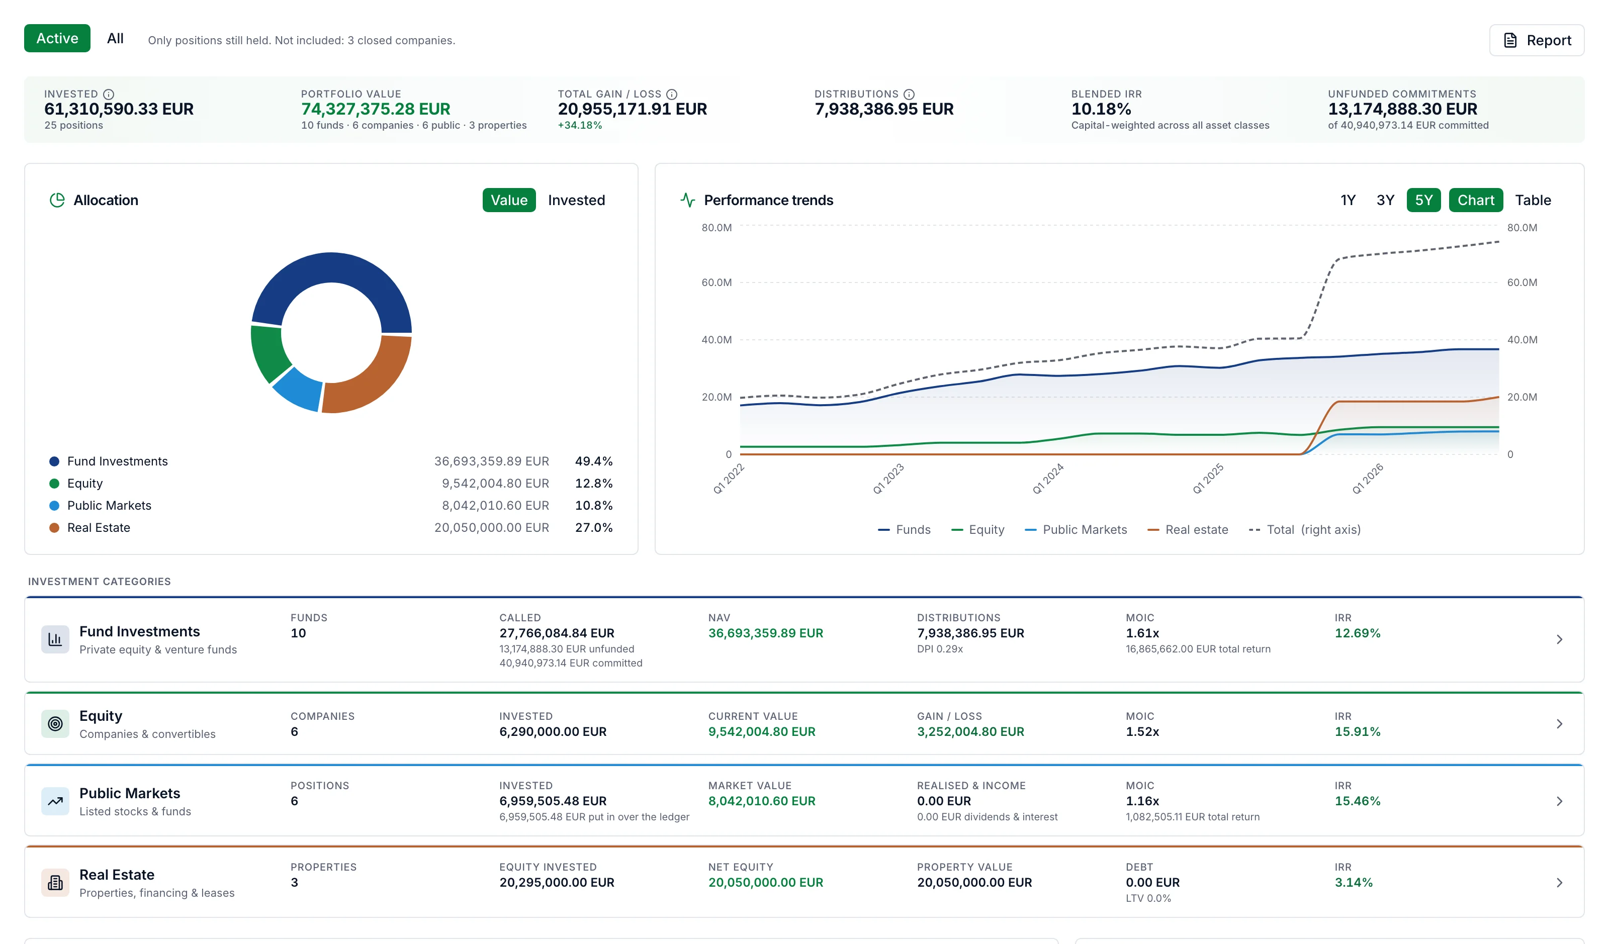This screenshot has width=1609, height=944.
Task: Open the Public Markets category title
Action: click(130, 793)
